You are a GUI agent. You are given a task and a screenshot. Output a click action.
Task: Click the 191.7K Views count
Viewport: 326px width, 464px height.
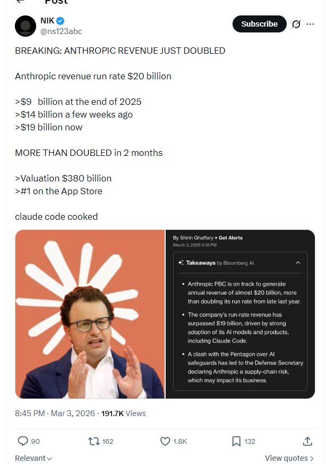pyautogui.click(x=123, y=413)
